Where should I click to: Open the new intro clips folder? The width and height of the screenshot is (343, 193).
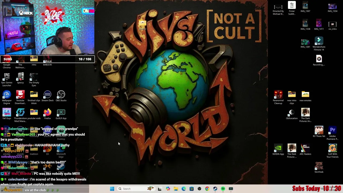pyautogui.click(x=292, y=97)
